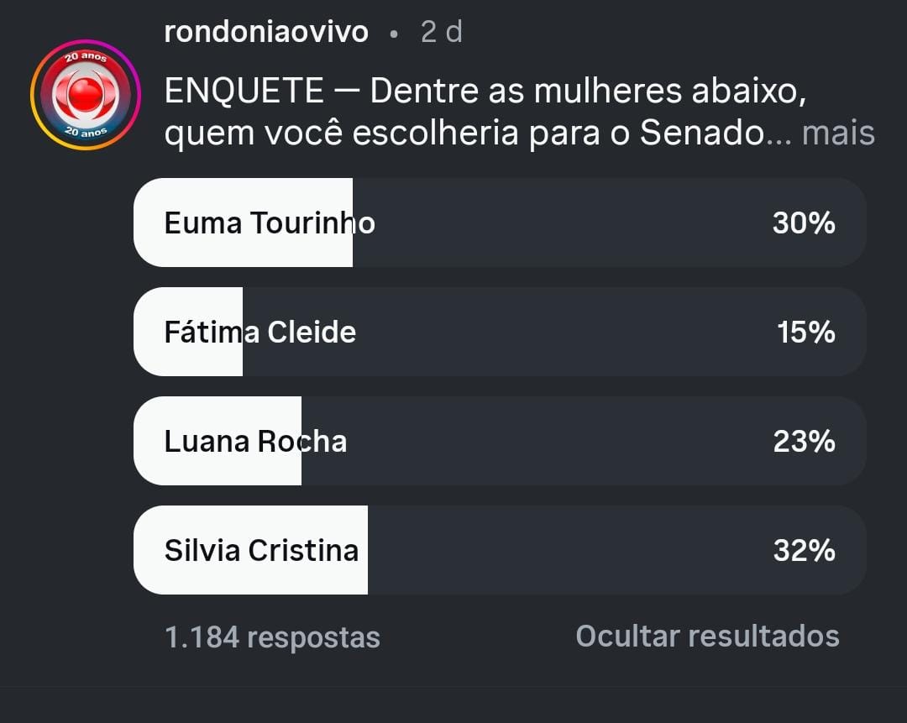Expand the caption with "mais"

point(838,133)
